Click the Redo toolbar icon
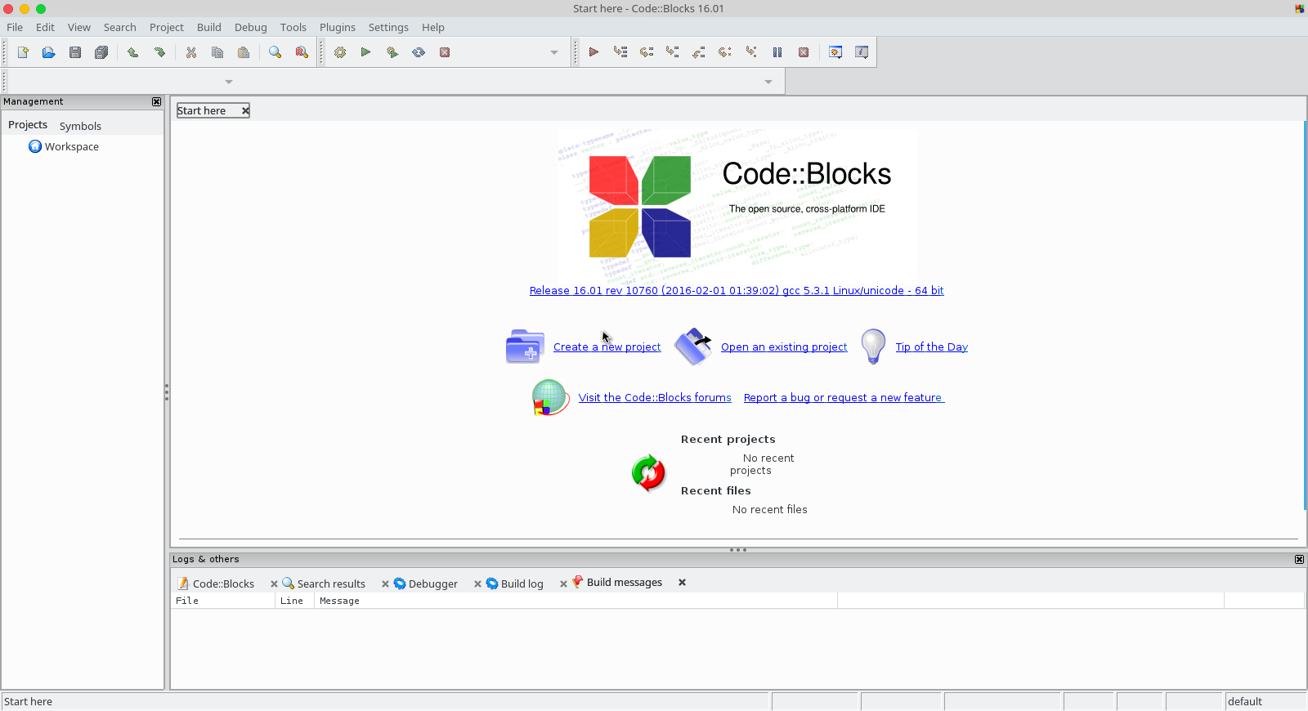This screenshot has height=711, width=1308. [159, 52]
